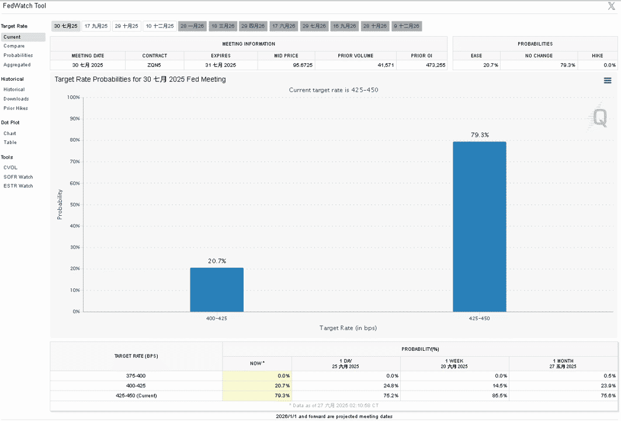Open the Downloads section under Historical
The image size is (621, 421).
click(16, 99)
